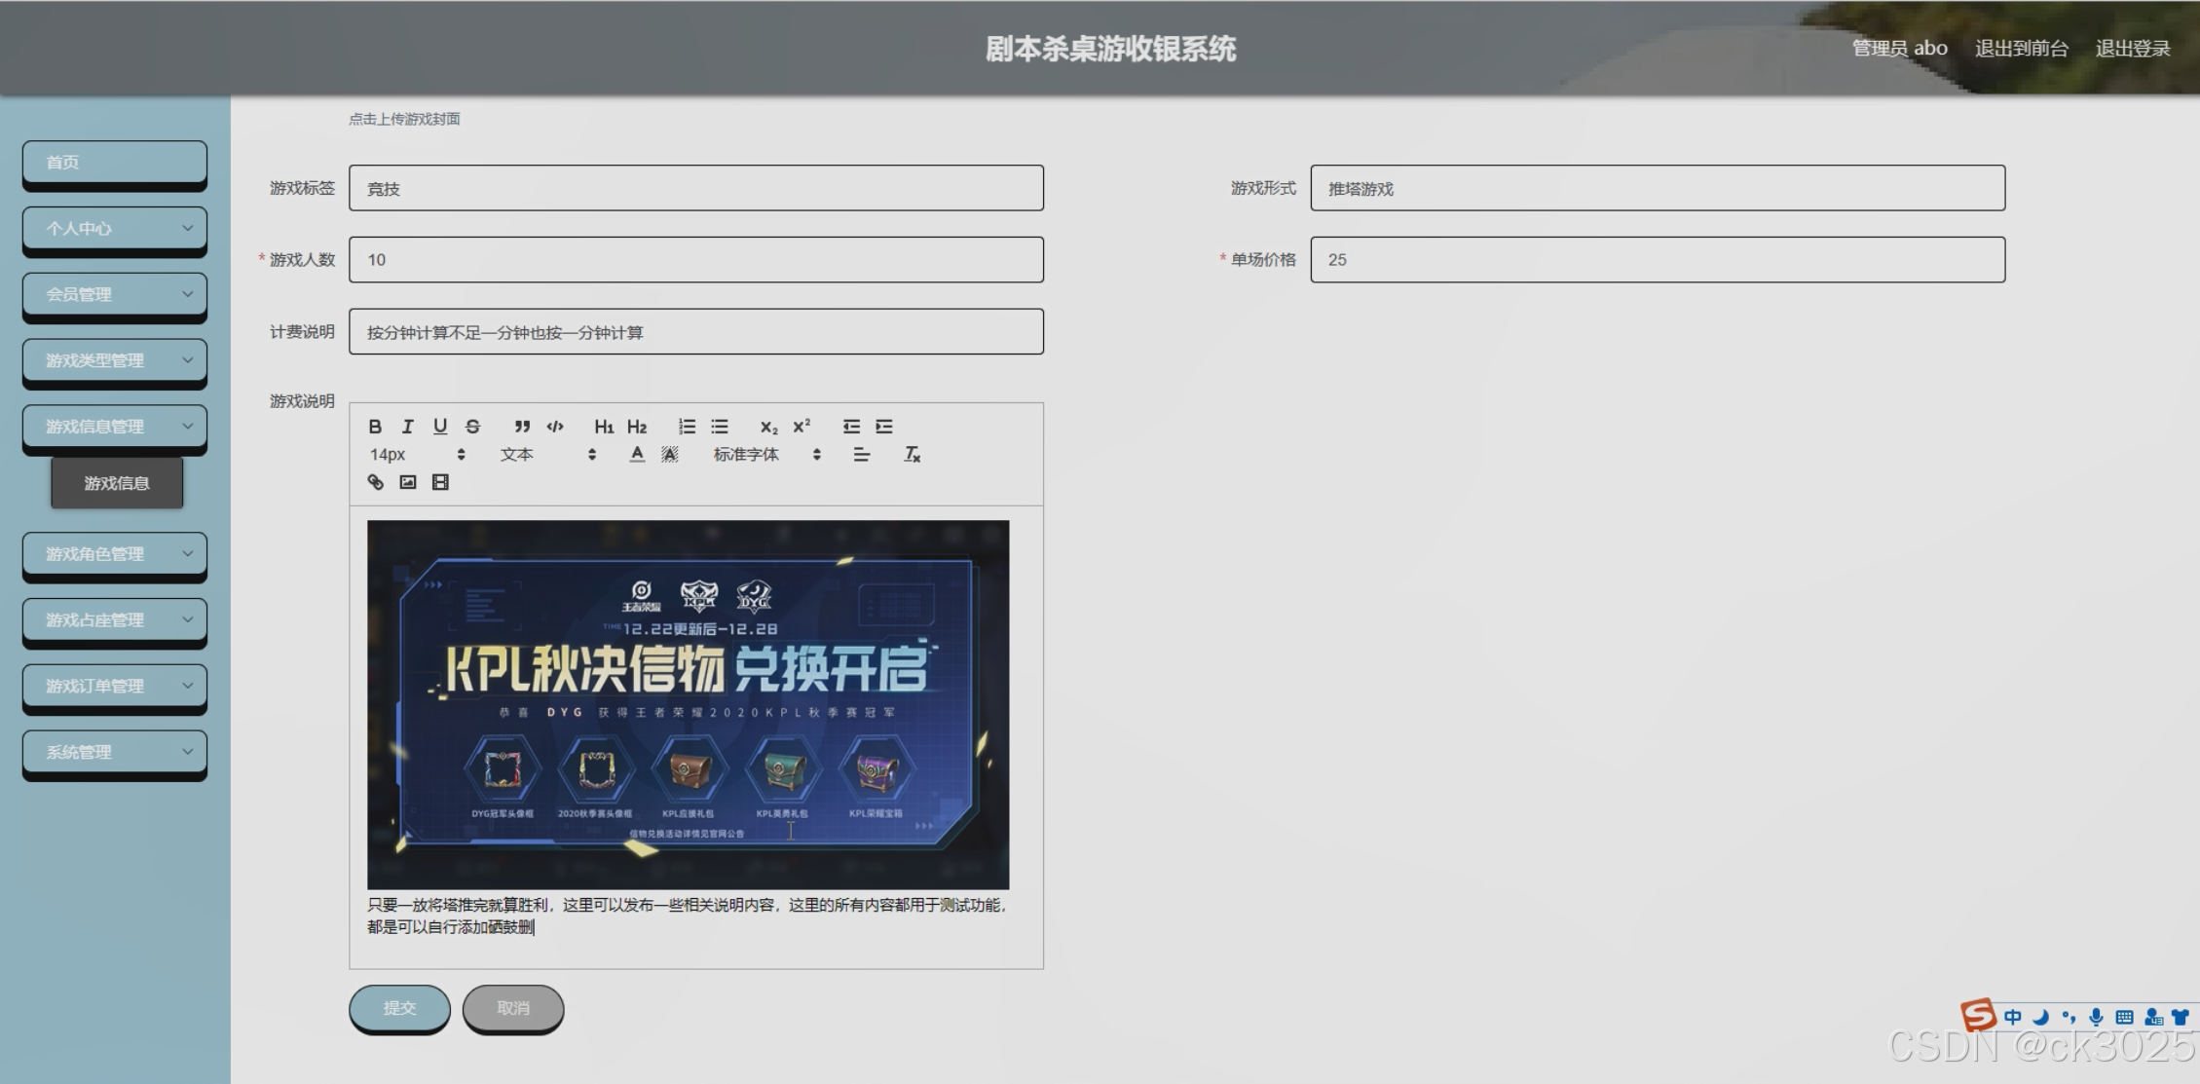Click the 退出登录 logout link
Viewport: 2200px width, 1084px height.
(x=2133, y=49)
